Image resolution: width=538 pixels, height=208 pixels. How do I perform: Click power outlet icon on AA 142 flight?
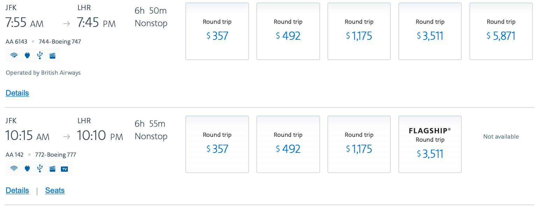click(x=27, y=169)
